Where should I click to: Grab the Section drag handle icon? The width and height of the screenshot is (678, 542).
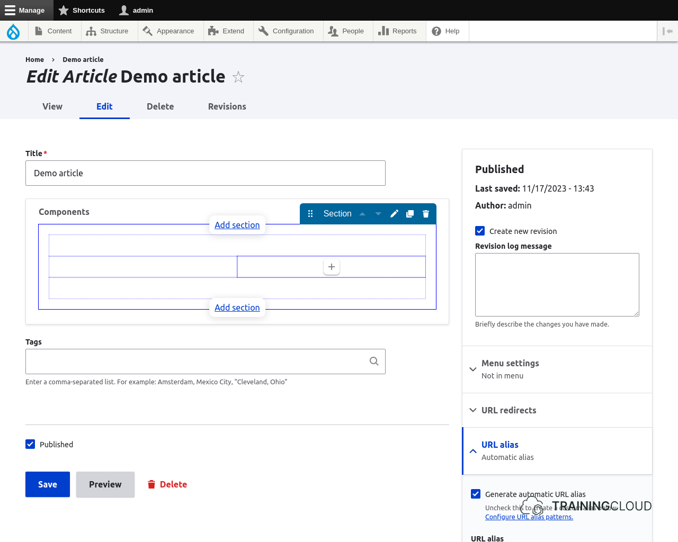(x=310, y=214)
